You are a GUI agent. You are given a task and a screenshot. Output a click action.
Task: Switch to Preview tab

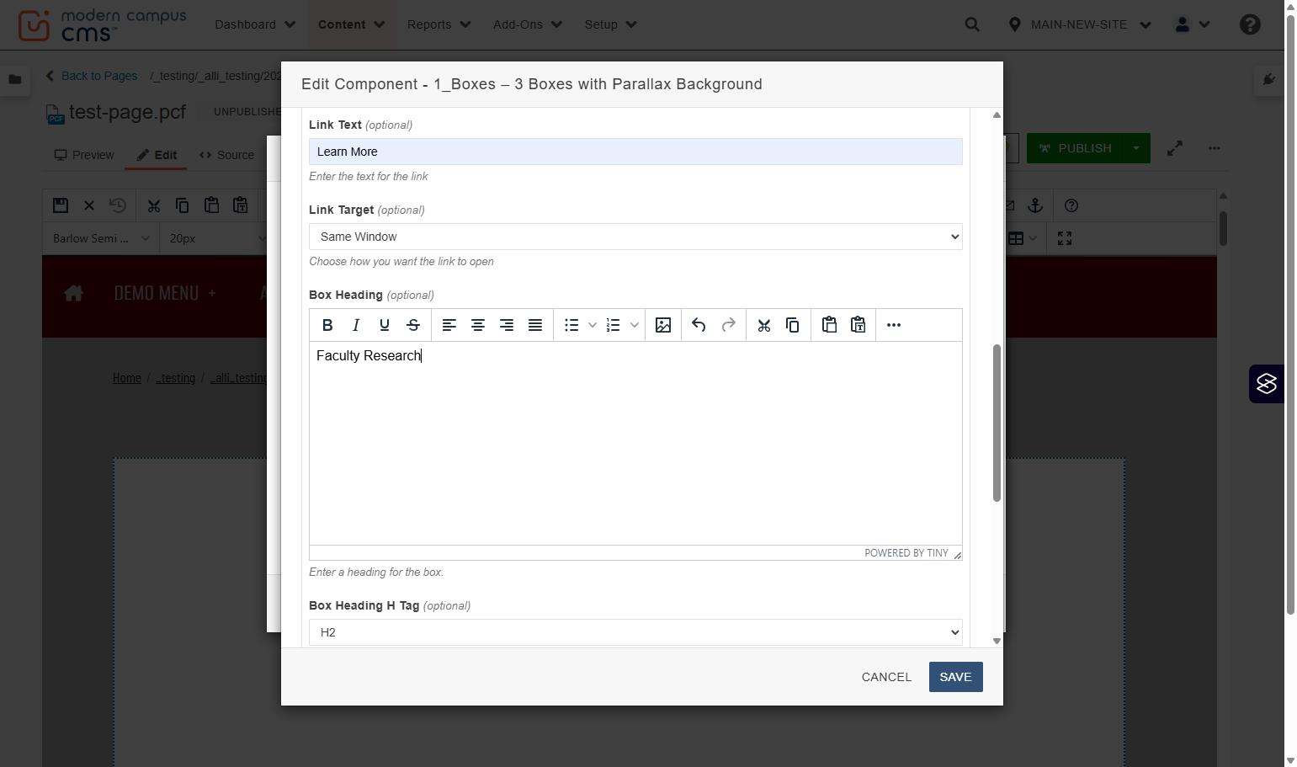pos(84,155)
